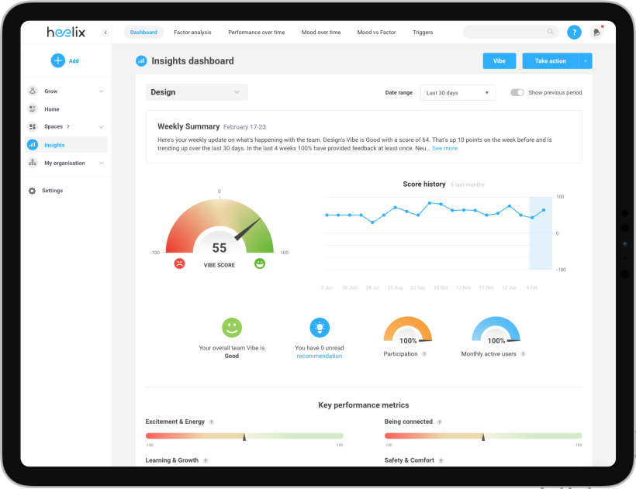Click the Learning & Growth help icon

(206, 460)
